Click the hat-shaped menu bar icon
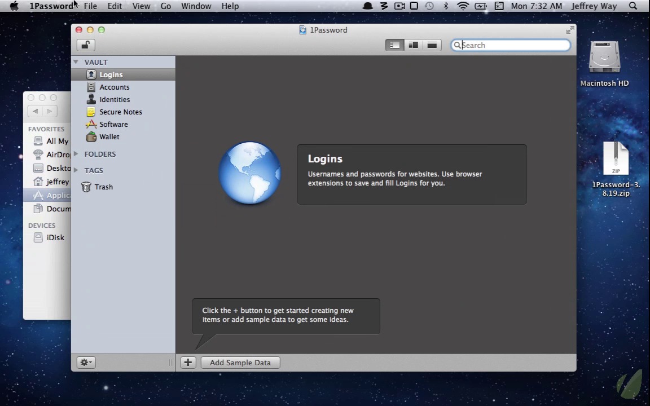The image size is (650, 406). click(368, 6)
